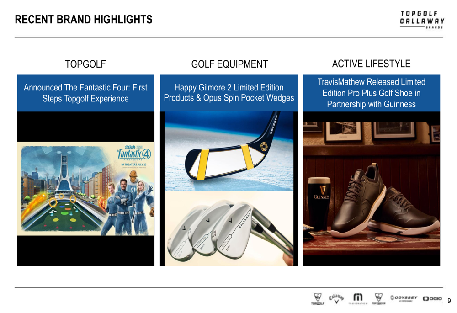Select the GOLF EQUIPMENT column heading
This screenshot has height=313, width=457.
(229, 64)
